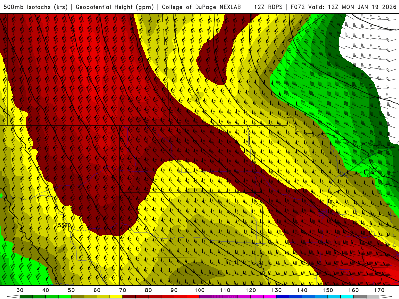Click the bright red color bar swatch under 100

193,297
